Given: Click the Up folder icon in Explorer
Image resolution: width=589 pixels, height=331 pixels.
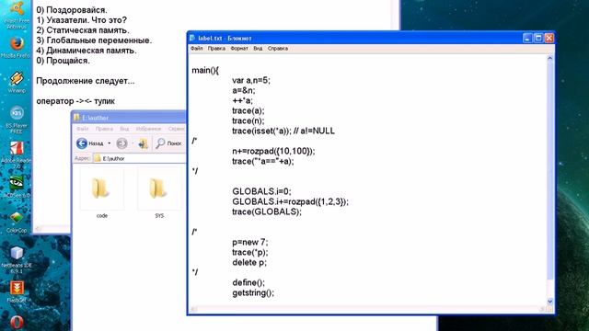Looking at the screenshot, I should pyautogui.click(x=144, y=143).
